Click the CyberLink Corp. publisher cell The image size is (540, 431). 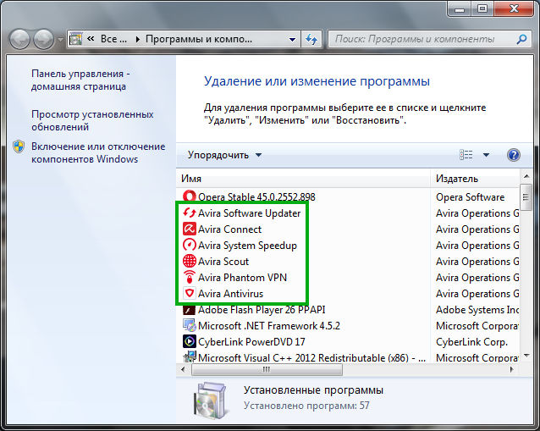[471, 342]
